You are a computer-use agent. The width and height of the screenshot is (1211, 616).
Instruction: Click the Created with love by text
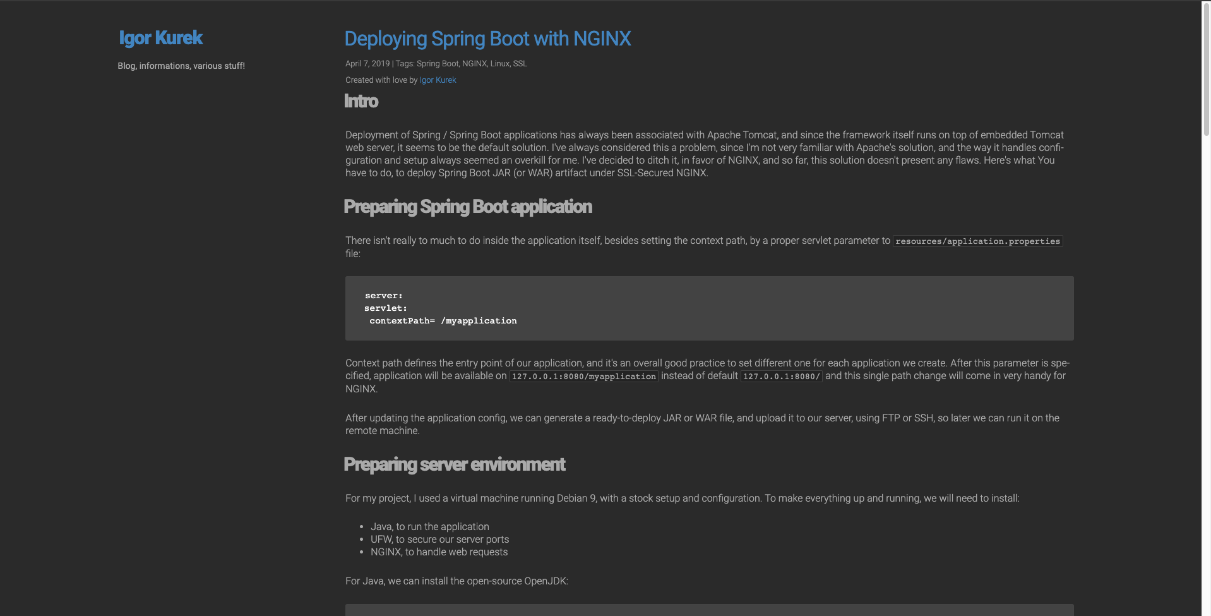381,80
